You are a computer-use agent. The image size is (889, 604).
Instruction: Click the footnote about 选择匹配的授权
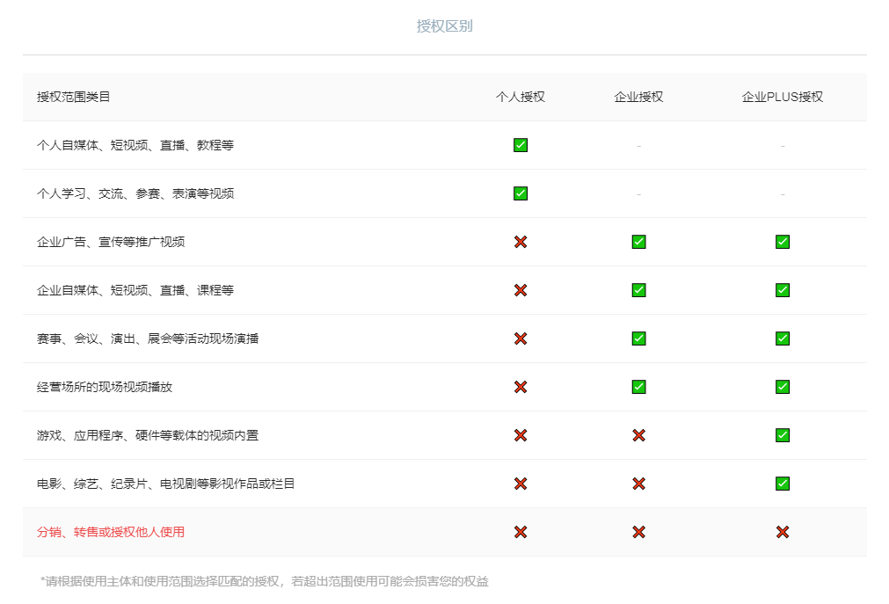click(x=264, y=581)
